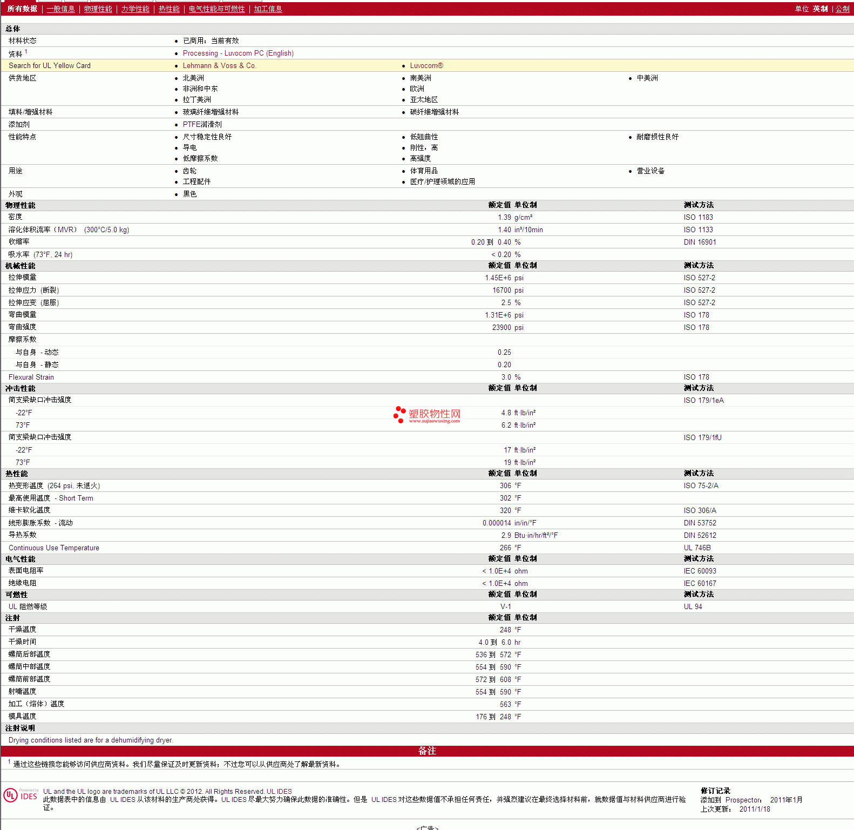Click the Lehmann & Voss & Co. link
Viewport: 854px width, 830px height.
pos(219,65)
